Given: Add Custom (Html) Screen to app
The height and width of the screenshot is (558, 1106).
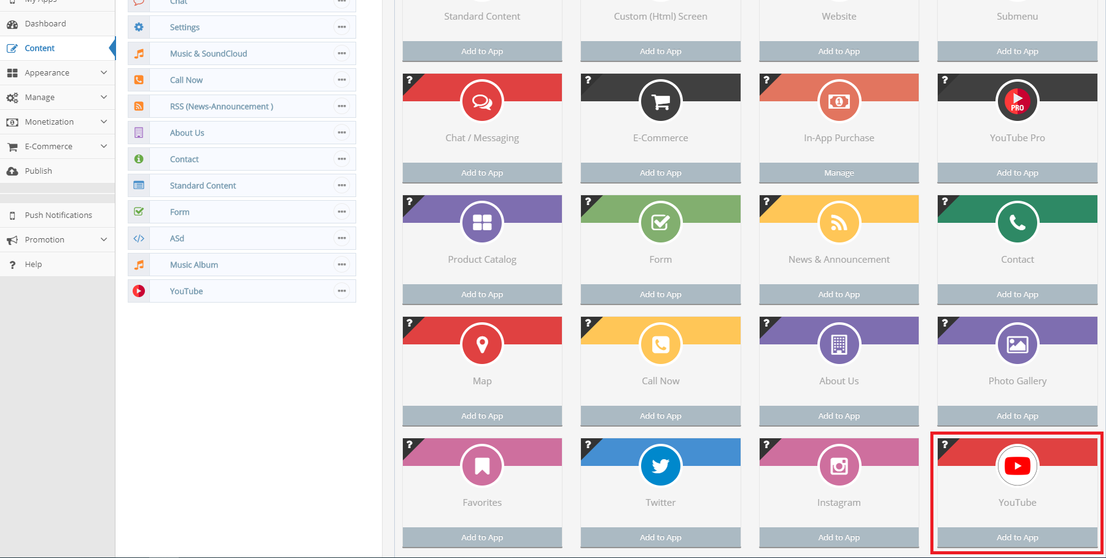Looking at the screenshot, I should [x=661, y=51].
